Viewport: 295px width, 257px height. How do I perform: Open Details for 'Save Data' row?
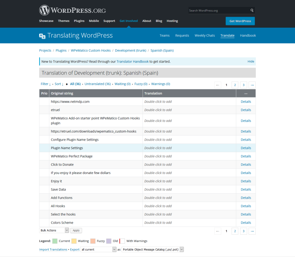[x=246, y=190]
